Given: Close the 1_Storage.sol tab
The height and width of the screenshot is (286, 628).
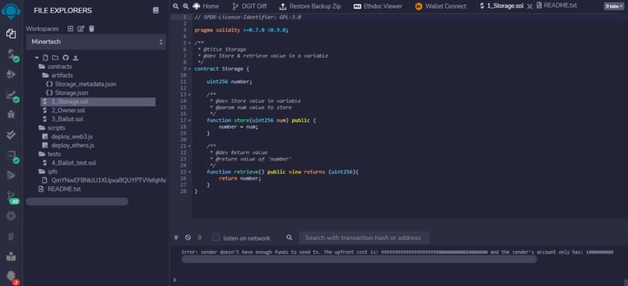Looking at the screenshot, I should (530, 6).
